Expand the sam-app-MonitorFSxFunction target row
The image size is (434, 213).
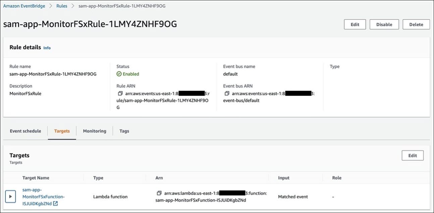(10, 197)
